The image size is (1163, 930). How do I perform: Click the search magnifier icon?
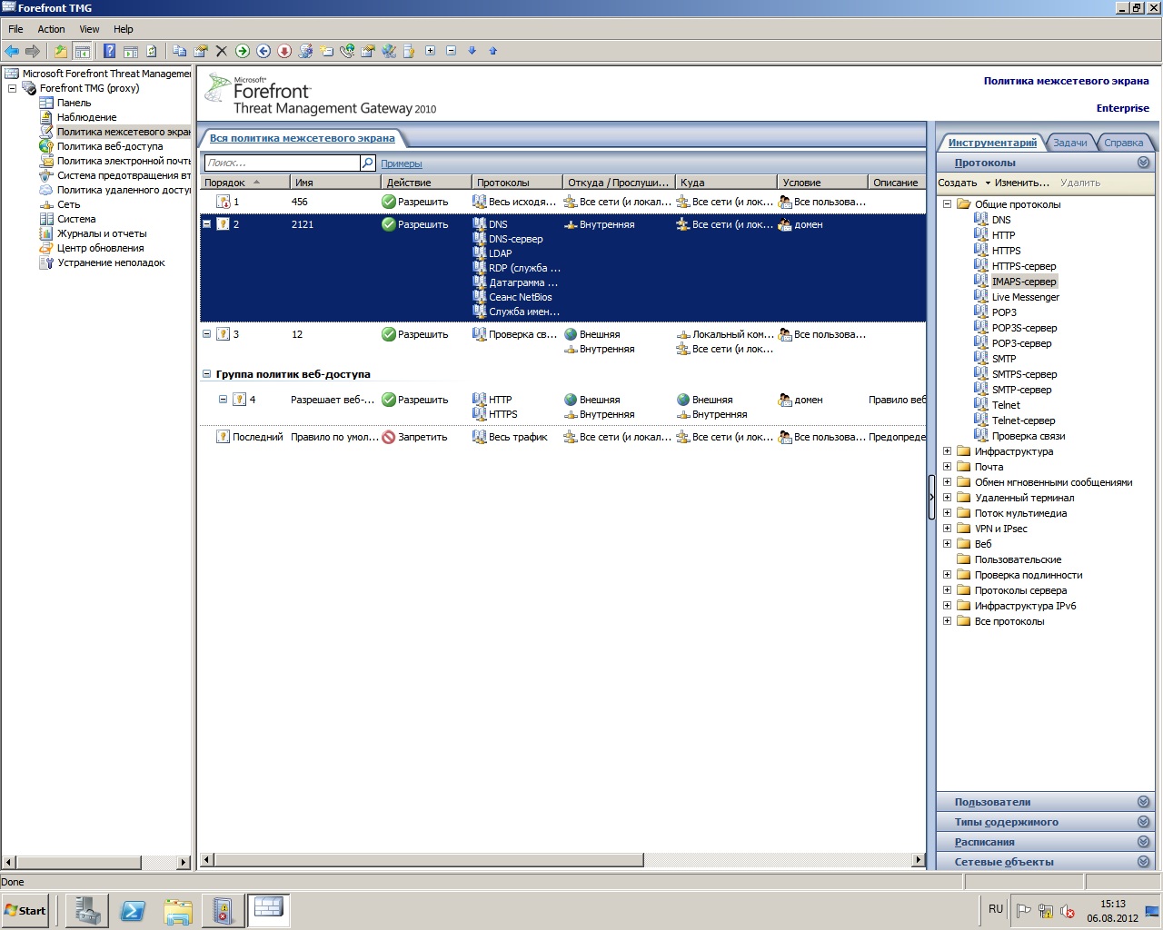pyautogui.click(x=368, y=163)
